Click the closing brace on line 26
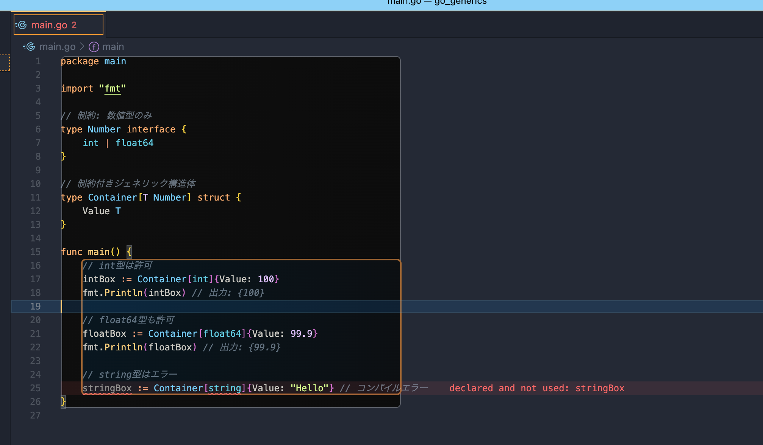The image size is (763, 445). pyautogui.click(x=63, y=401)
